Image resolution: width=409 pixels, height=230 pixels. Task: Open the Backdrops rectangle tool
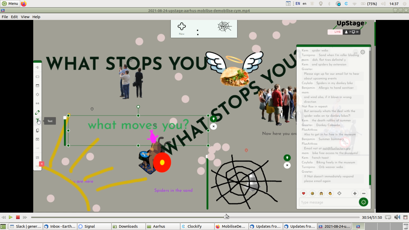(37, 77)
